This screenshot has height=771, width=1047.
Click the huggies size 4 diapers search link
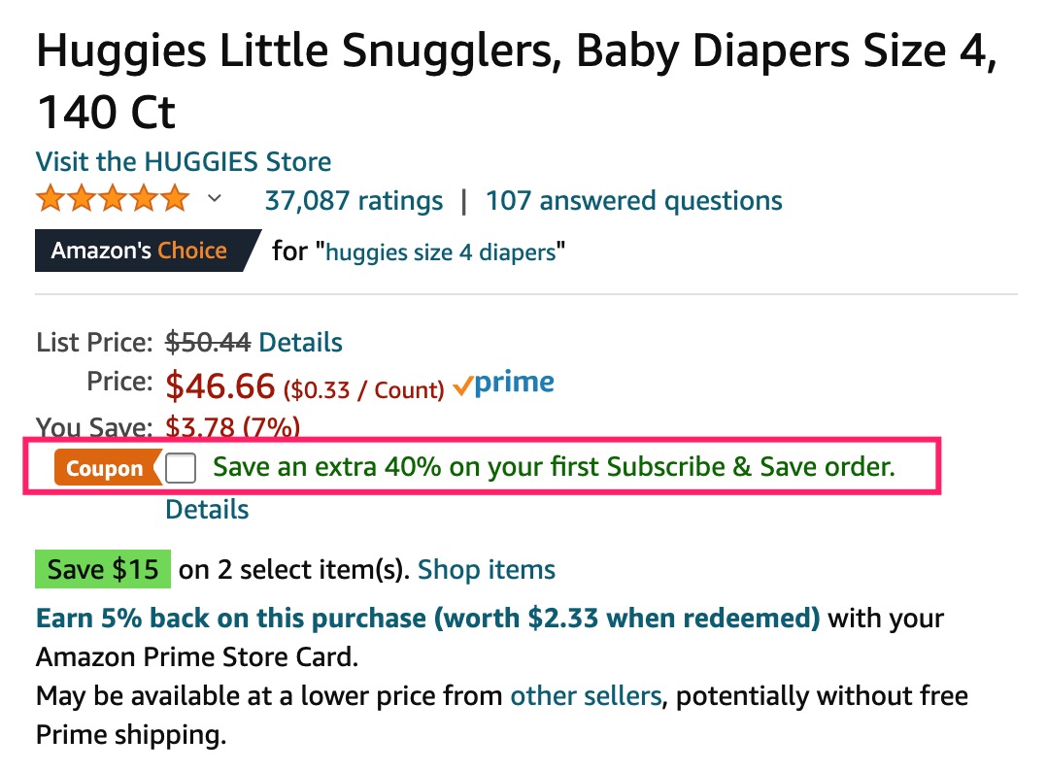(442, 251)
